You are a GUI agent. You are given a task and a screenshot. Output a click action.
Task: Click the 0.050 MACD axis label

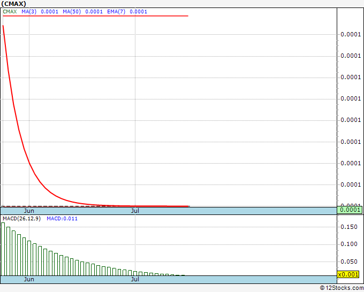pyautogui.click(x=349, y=262)
